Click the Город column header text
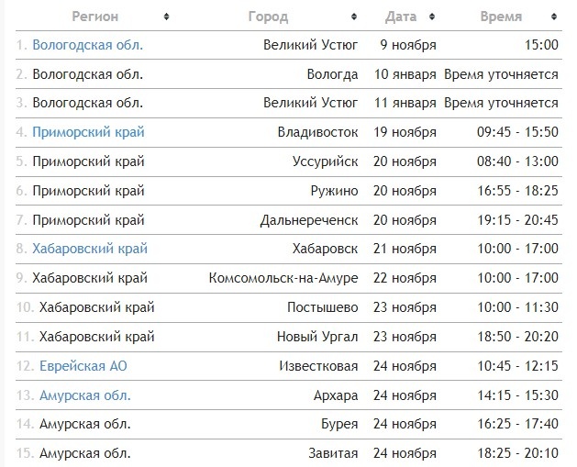577x467 pixels. 268,17
